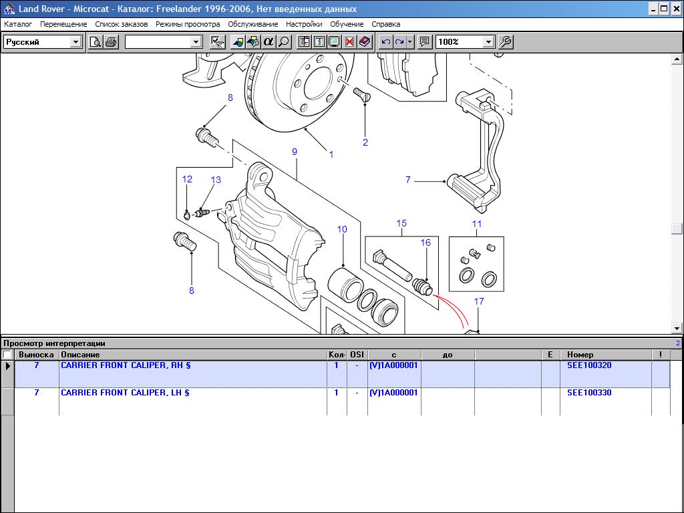Open the Обучение menu
Screen dimensions: 684x513
click(x=347, y=24)
